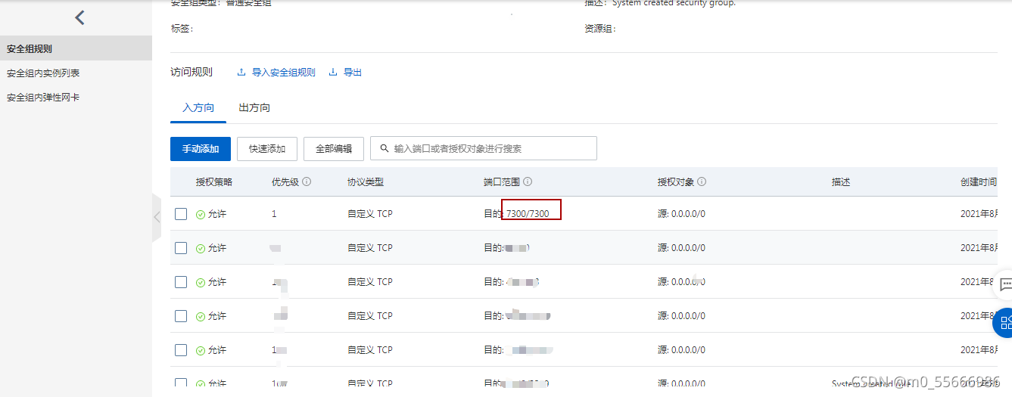Click the 描述 column header
The width and height of the screenshot is (1012, 397).
click(x=841, y=182)
